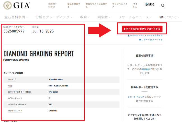Viewport: 182px width, 122px height.
Task: Open 宝石を提出する in the top menu
Action: tap(74, 5)
